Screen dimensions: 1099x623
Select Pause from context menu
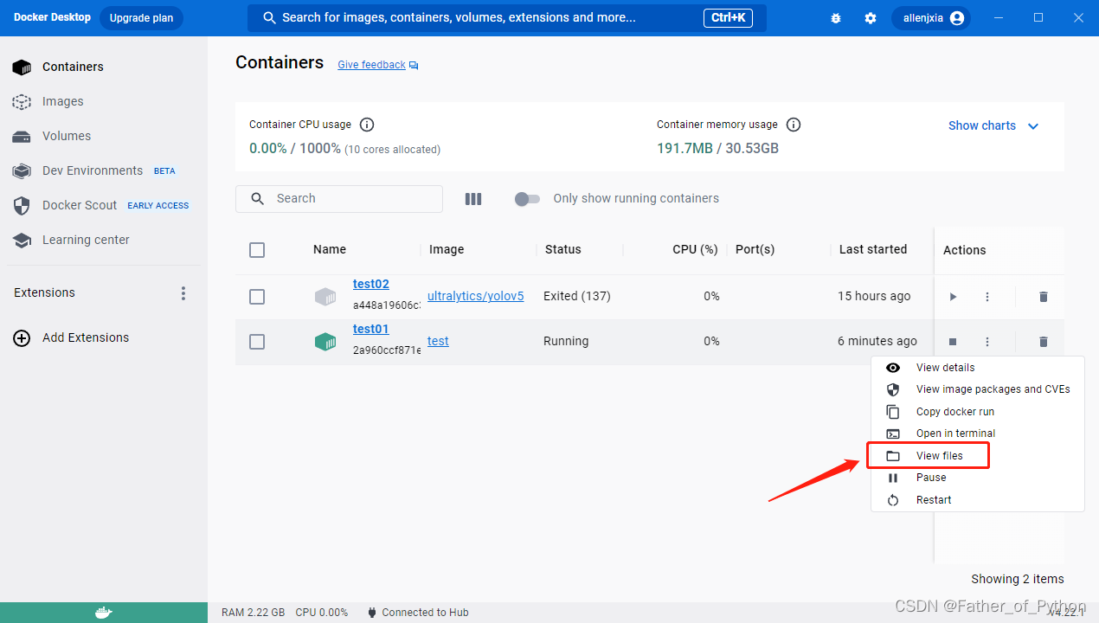[977, 478]
